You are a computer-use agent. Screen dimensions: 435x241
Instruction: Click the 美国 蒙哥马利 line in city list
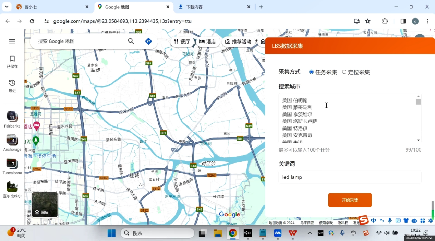click(x=297, y=107)
